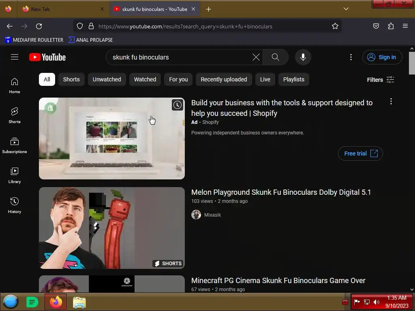Screen dimensions: 415x311
Task: Reload the page with the refresh icon
Action: [x=39, y=26]
